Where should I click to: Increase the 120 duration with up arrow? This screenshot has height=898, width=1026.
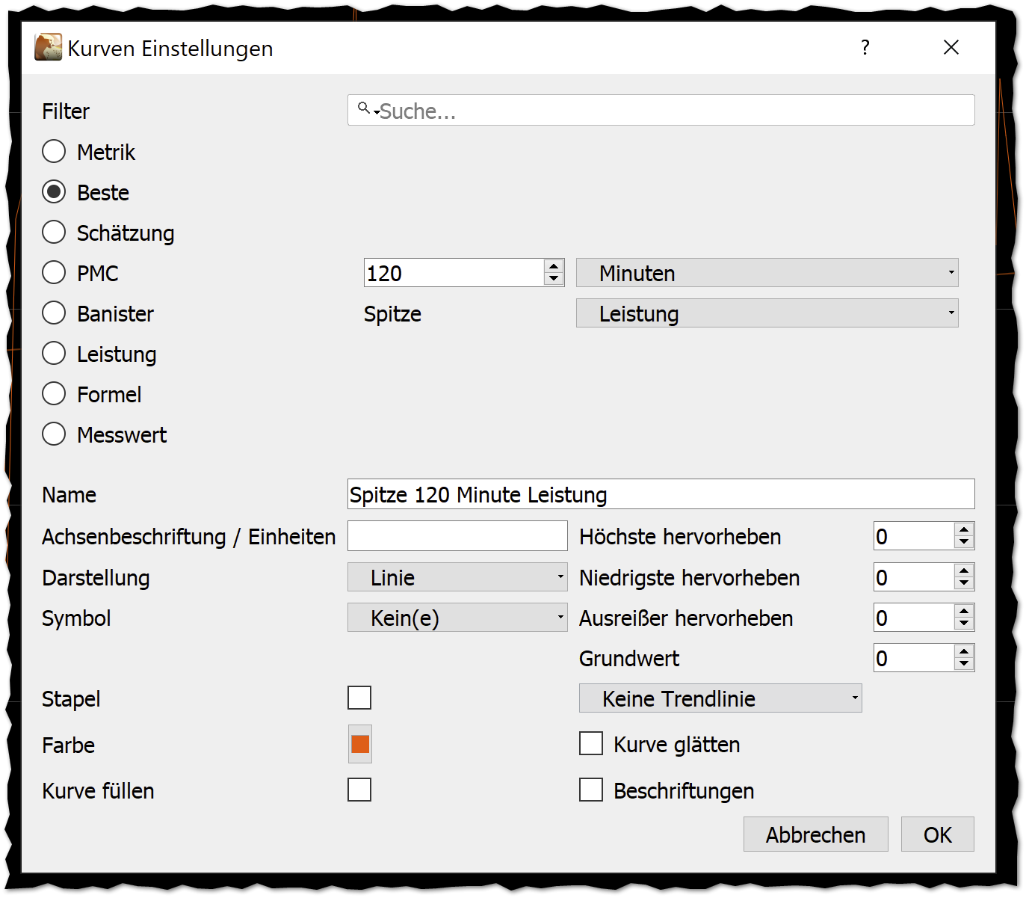[554, 267]
